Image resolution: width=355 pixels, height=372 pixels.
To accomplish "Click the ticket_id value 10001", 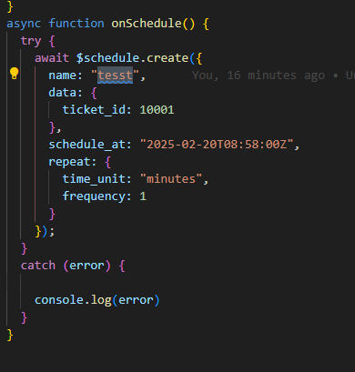I will (x=157, y=110).
